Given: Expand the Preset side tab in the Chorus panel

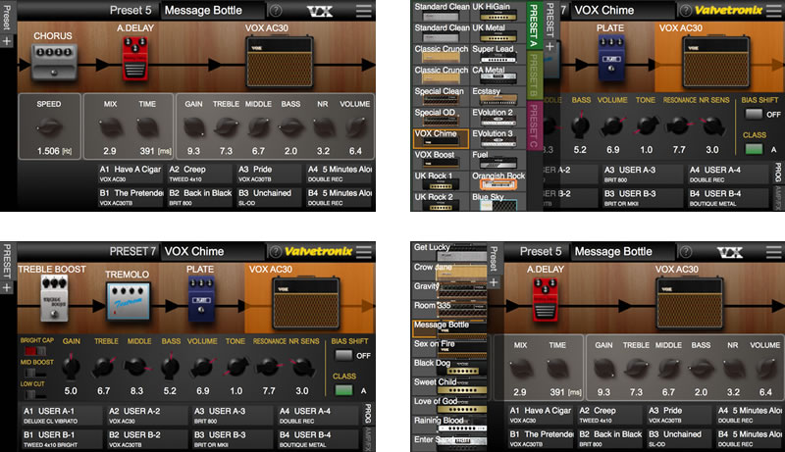Looking at the screenshot, I should (x=7, y=16).
